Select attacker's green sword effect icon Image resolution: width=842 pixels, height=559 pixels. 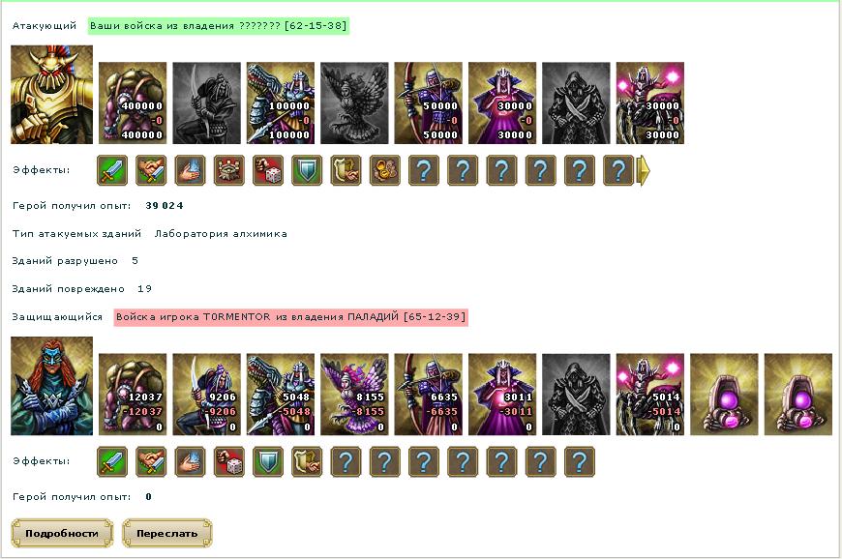112,170
